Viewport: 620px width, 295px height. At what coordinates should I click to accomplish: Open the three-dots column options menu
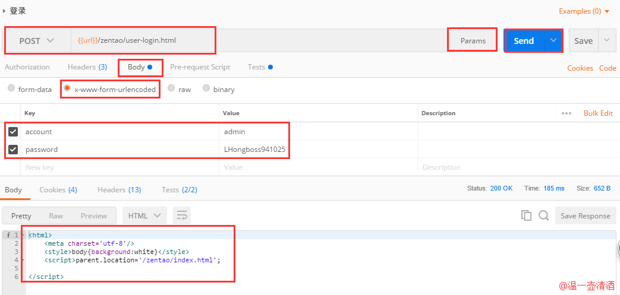(x=567, y=113)
